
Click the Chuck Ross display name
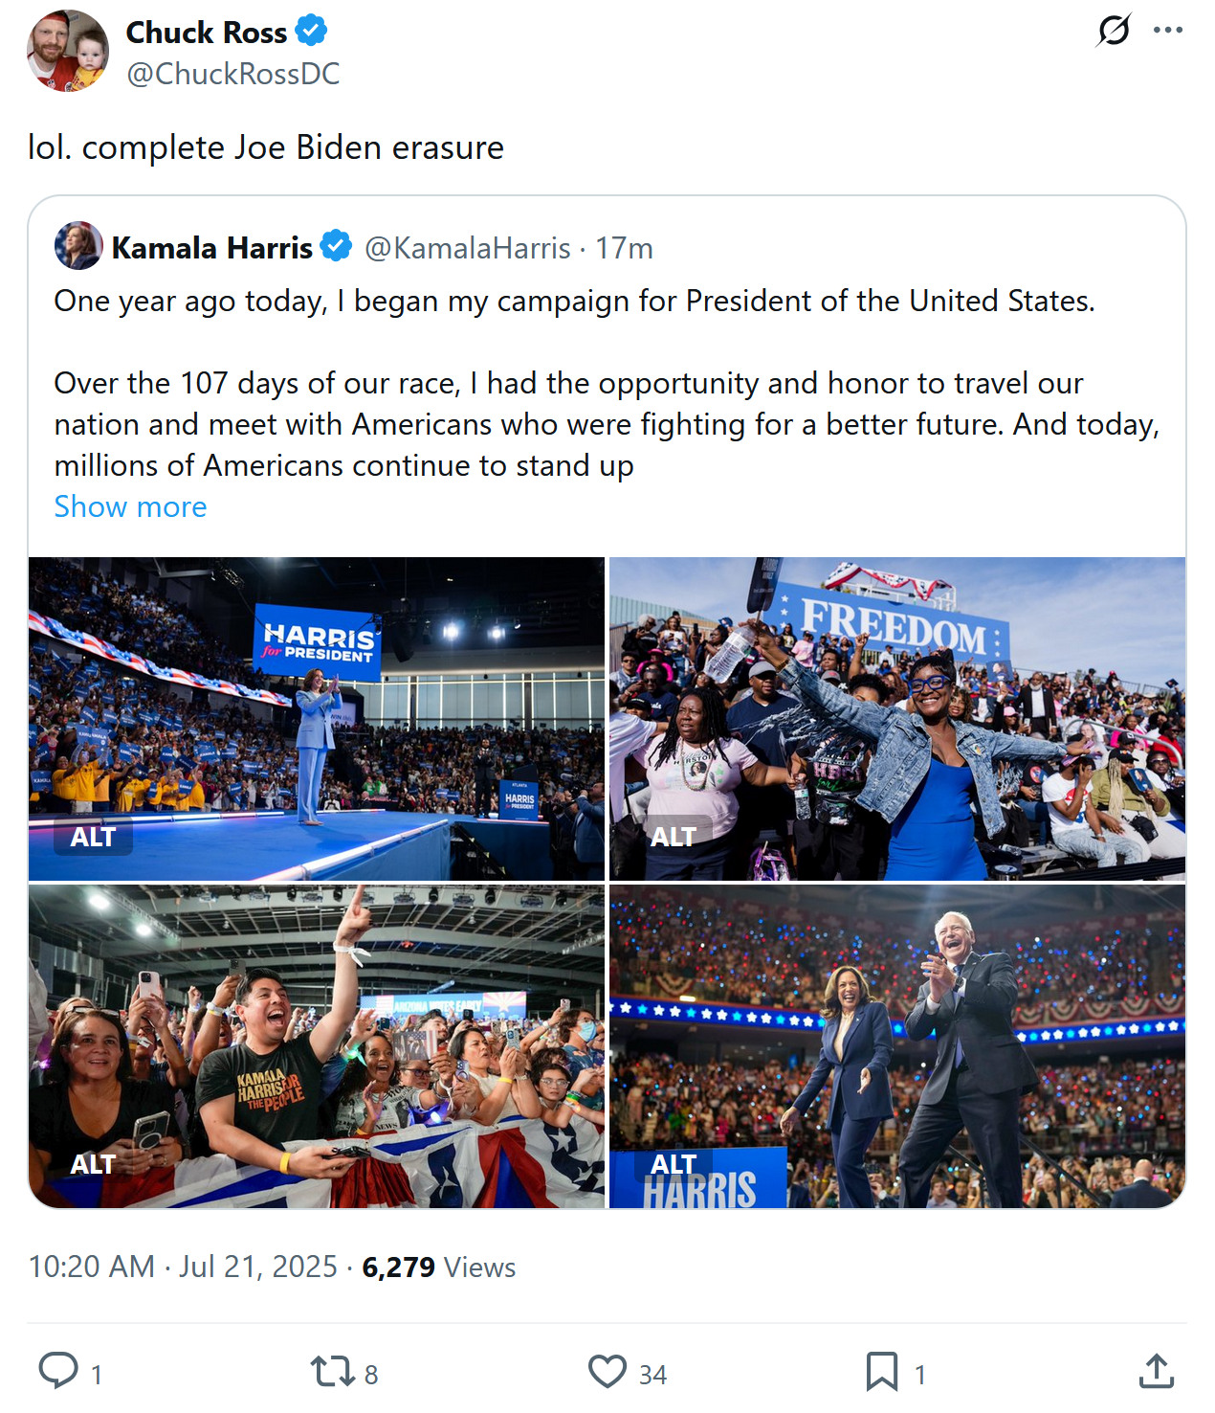pos(206,33)
